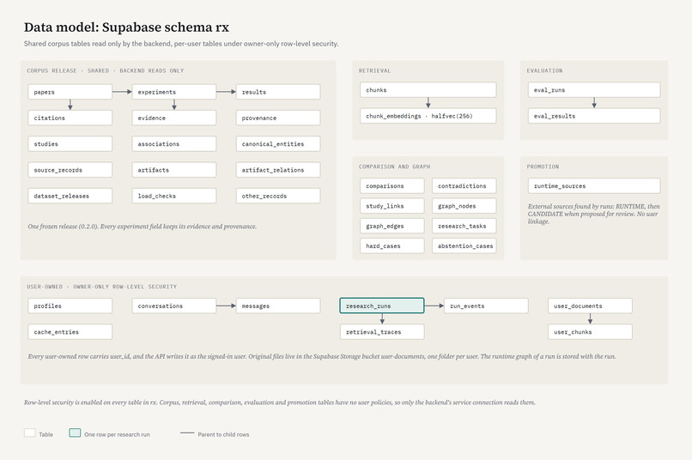
Task: Click the 'RETRIEVAL' section header
Action: pos(374,70)
